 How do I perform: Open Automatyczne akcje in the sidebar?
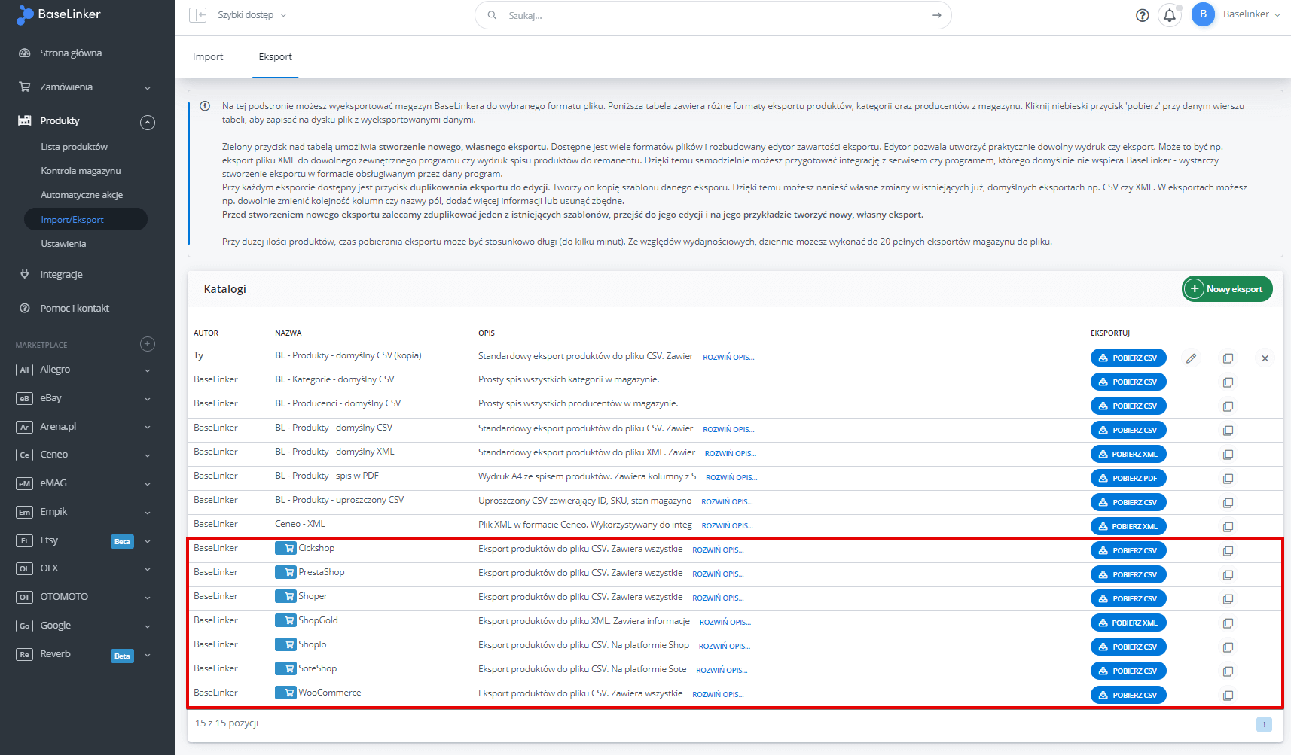click(81, 195)
